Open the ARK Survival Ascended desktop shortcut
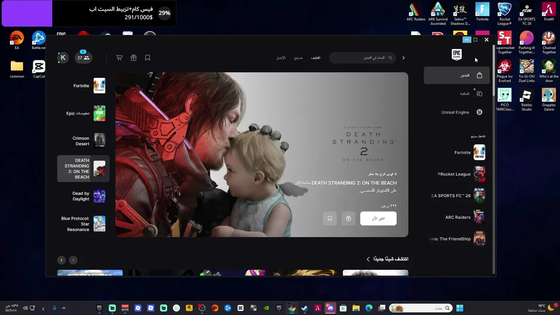560x315 pixels. tap(438, 14)
